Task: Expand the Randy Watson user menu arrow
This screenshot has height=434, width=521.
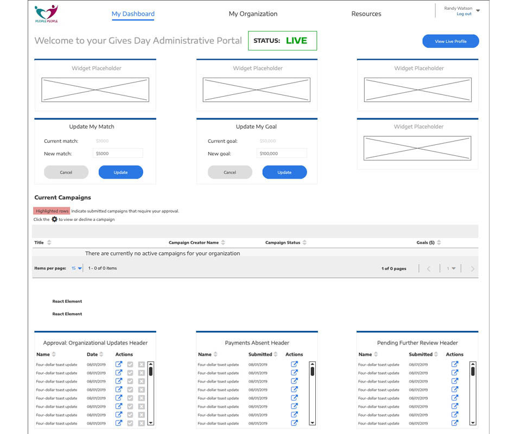Action: click(478, 11)
